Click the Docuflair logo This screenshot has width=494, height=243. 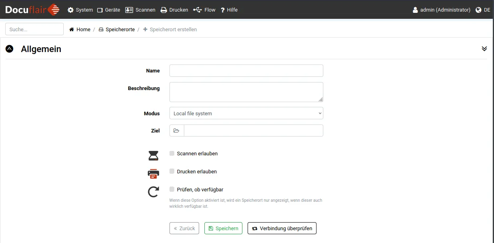coord(32,10)
